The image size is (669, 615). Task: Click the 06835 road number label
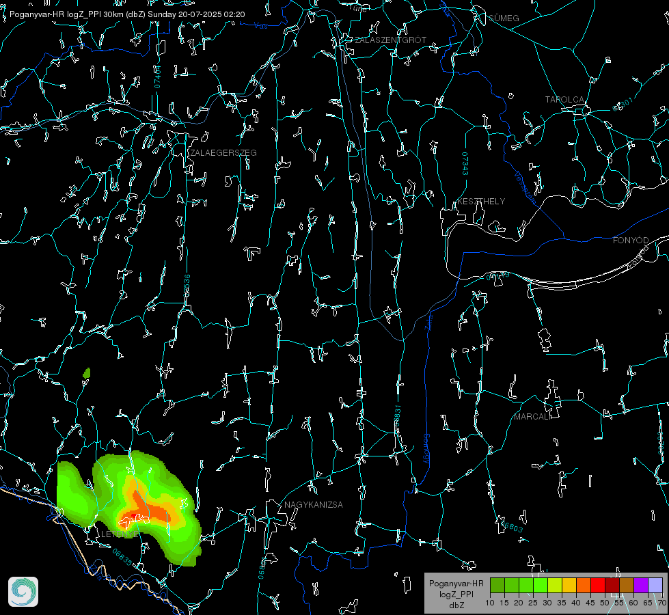pyautogui.click(x=122, y=558)
